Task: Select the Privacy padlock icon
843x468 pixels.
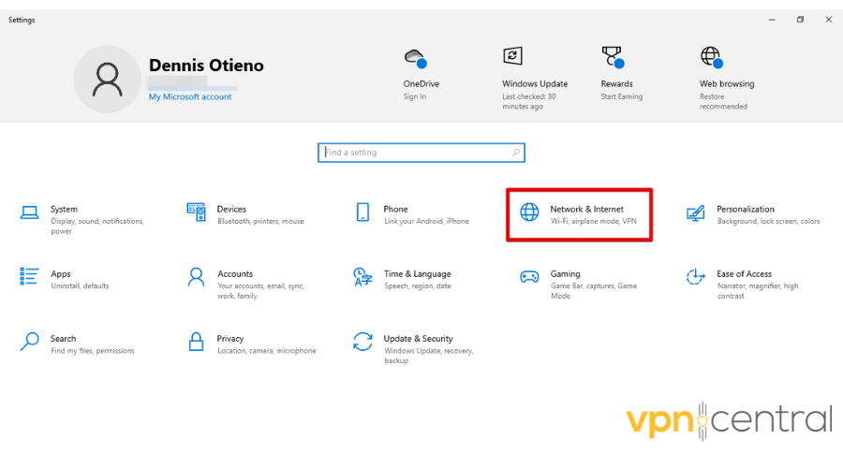Action: pyautogui.click(x=196, y=342)
